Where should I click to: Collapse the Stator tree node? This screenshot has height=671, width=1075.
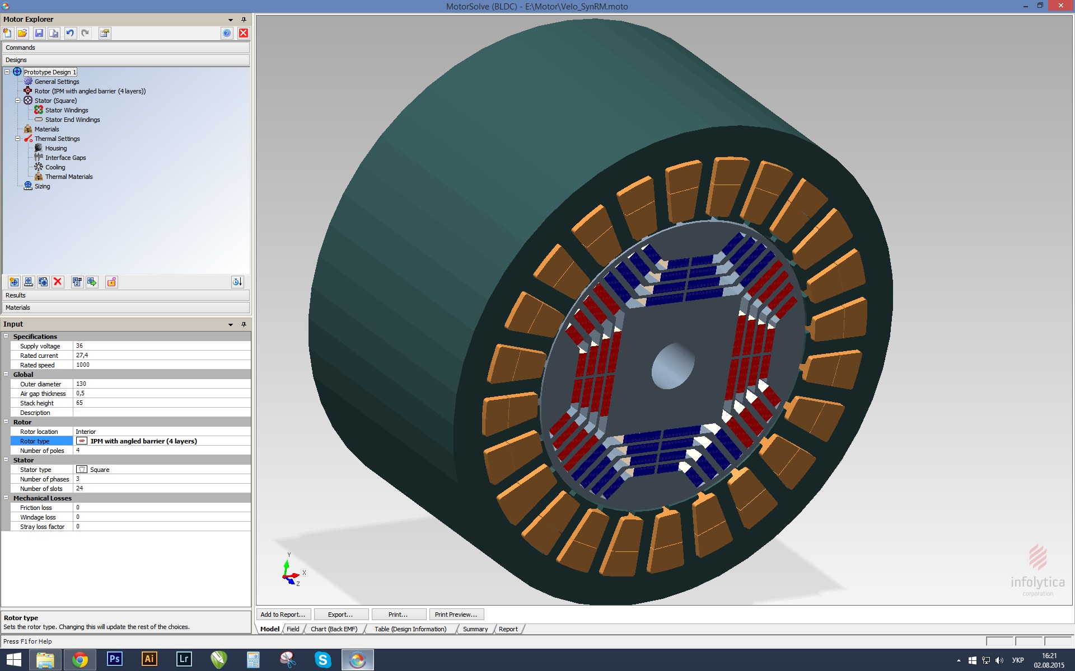(x=17, y=101)
